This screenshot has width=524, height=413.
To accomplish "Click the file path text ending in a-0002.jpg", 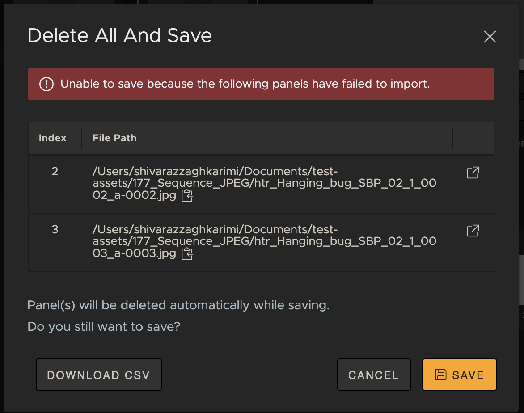I will point(264,183).
